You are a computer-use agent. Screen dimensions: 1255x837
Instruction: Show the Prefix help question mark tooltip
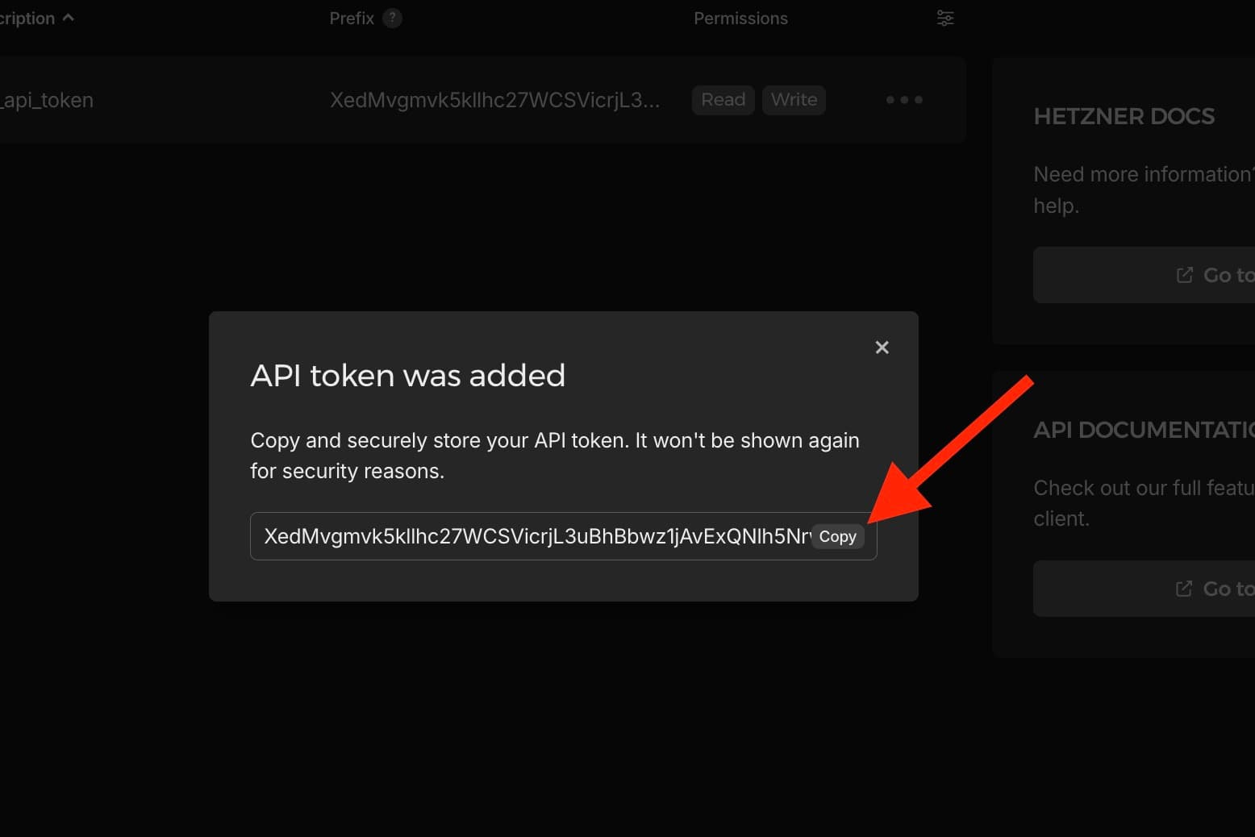point(392,18)
